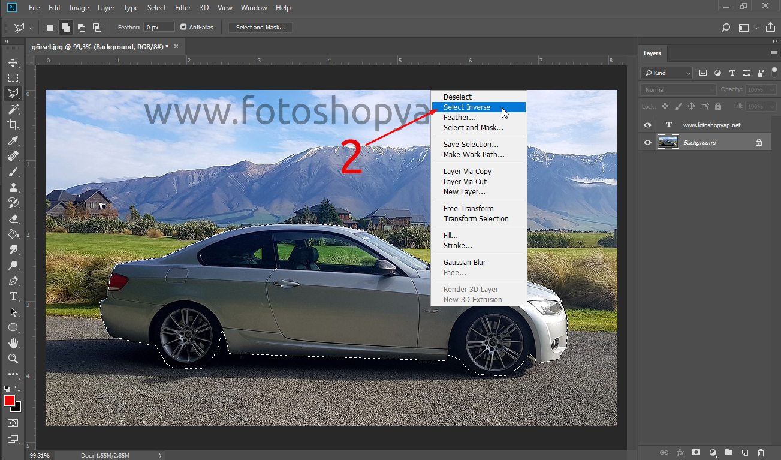Open the Normal blend mode dropdown
Screen dimensions: 781x460
678,89
